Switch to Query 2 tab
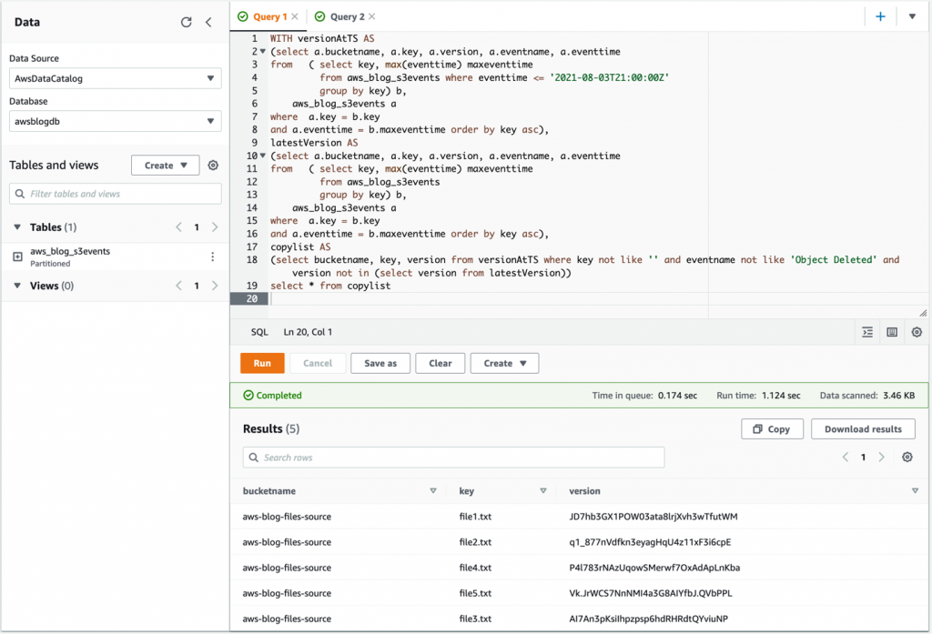The width and height of the screenshot is (932, 634). [x=347, y=16]
